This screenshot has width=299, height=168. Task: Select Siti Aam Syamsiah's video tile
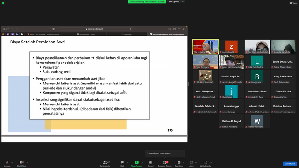[x=206, y=77]
